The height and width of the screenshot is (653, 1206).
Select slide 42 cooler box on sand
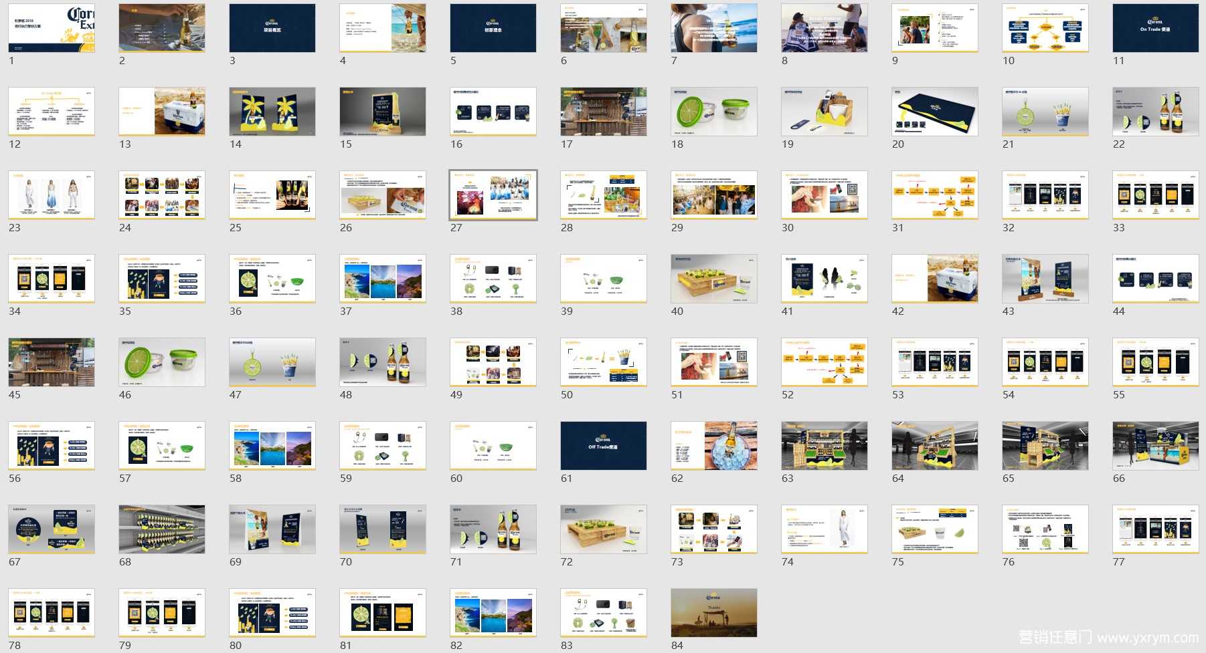(935, 279)
